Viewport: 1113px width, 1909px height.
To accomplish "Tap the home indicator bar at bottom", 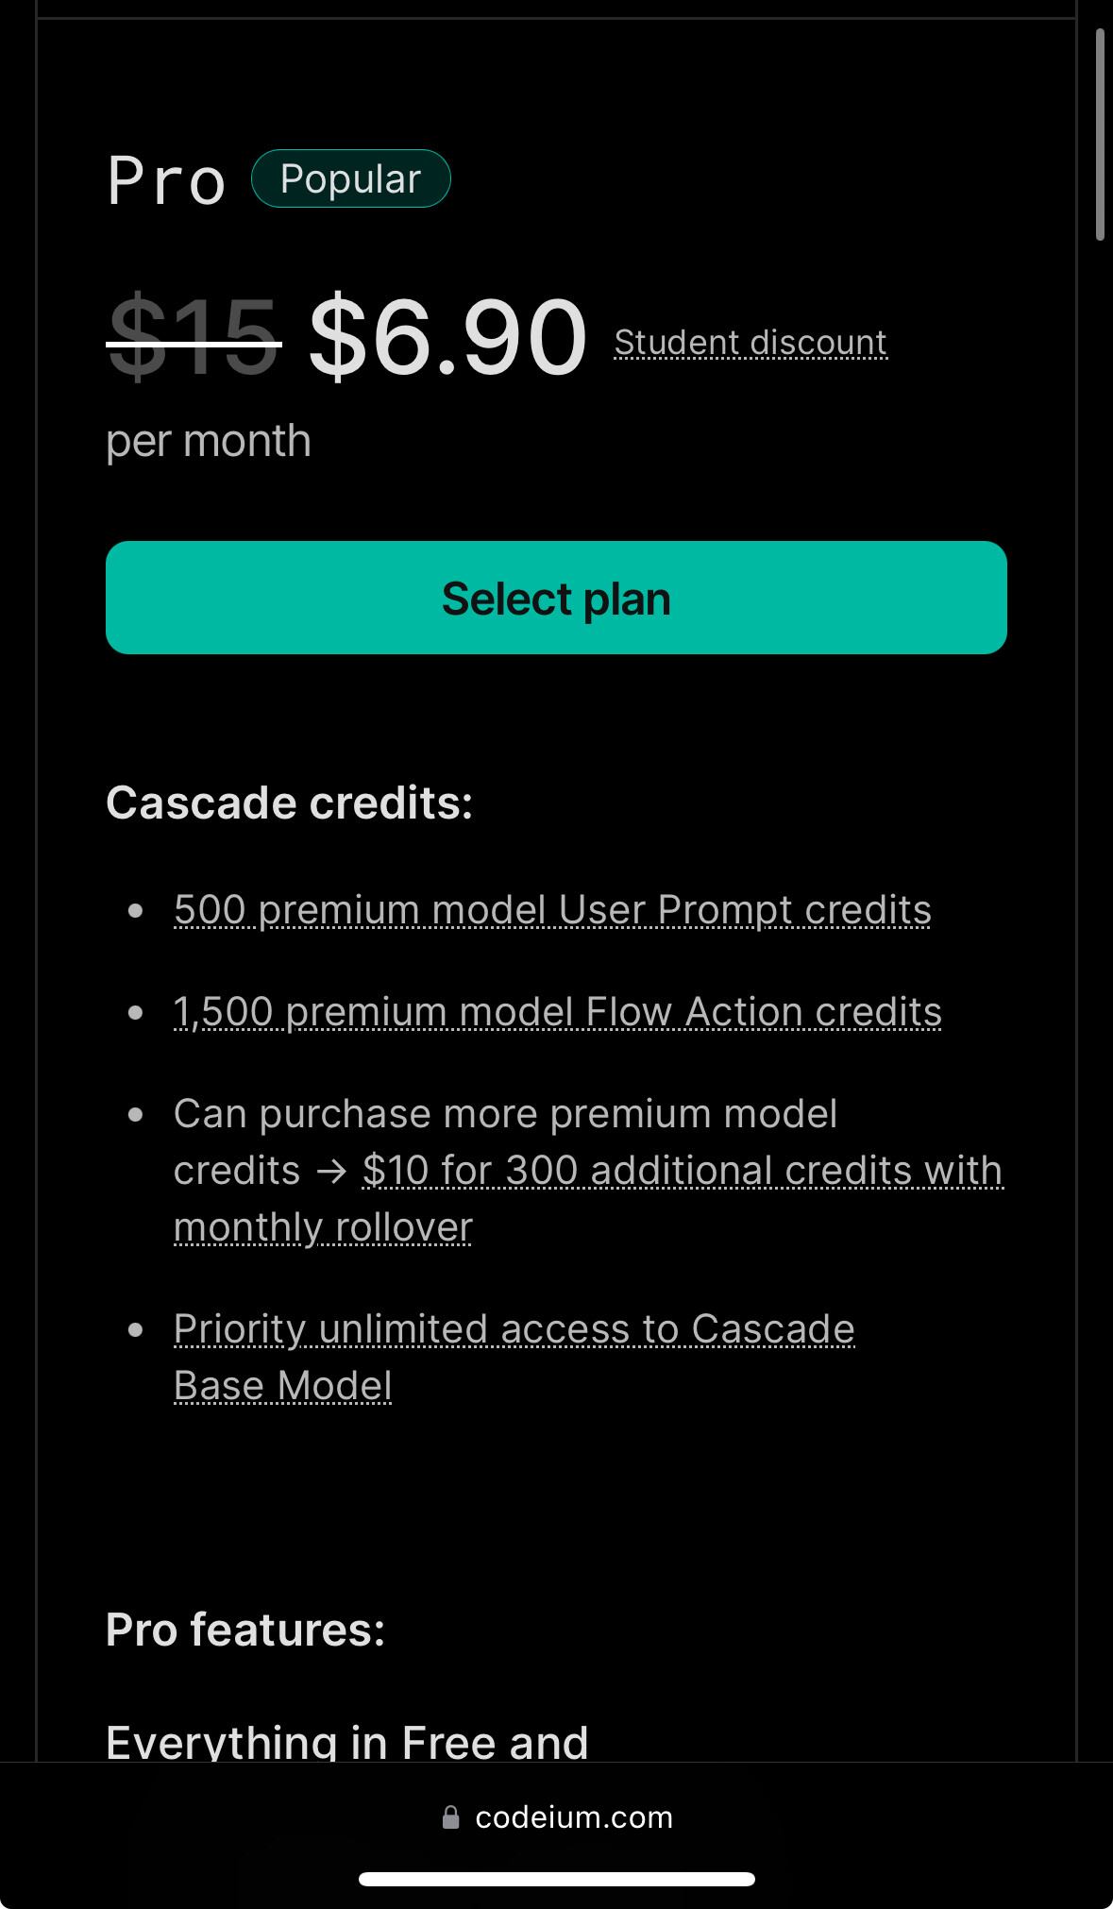I will [557, 1879].
